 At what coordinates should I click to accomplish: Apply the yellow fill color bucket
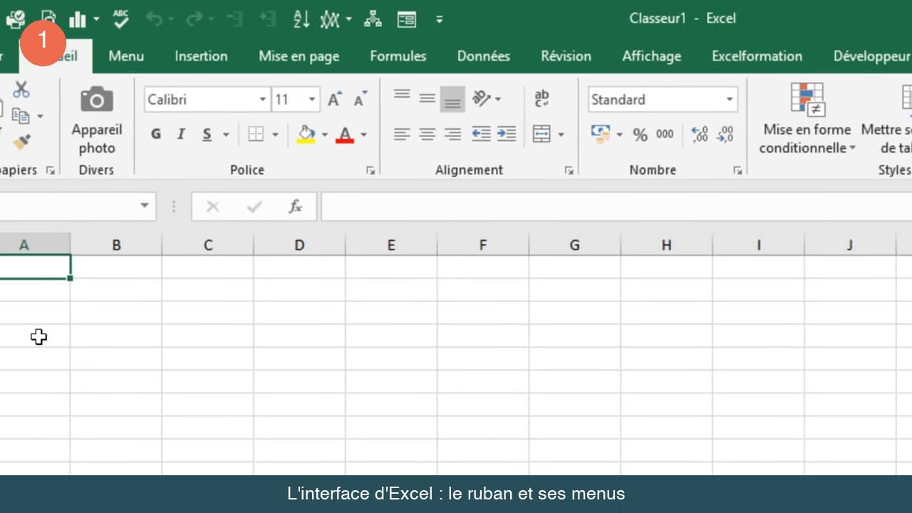pos(306,134)
